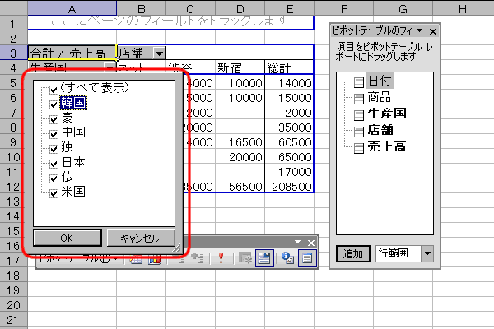494x329 pixels.
Task: Open Field Settings from PivotTable toolbar
Action: tap(288, 257)
